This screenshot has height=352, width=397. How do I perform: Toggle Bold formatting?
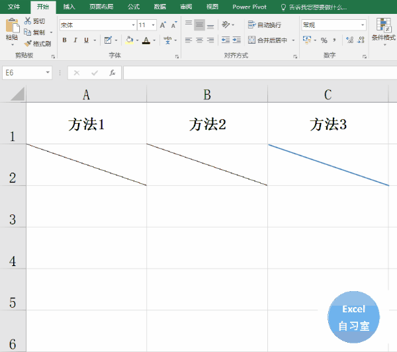(x=64, y=40)
